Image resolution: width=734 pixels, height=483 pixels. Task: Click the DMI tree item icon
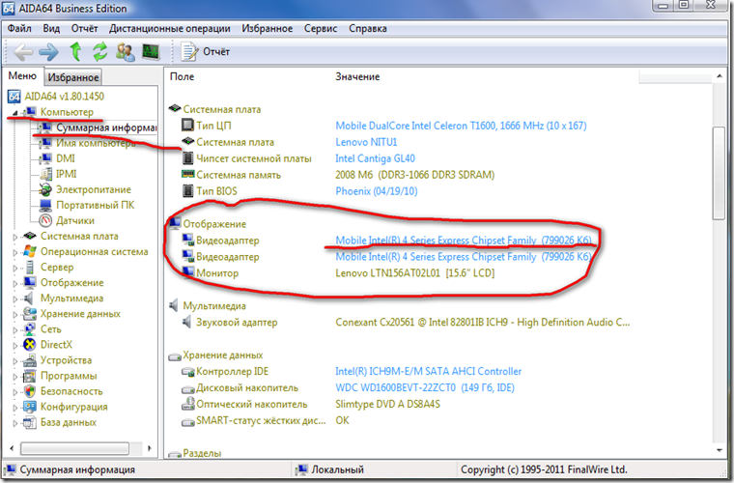(x=46, y=158)
